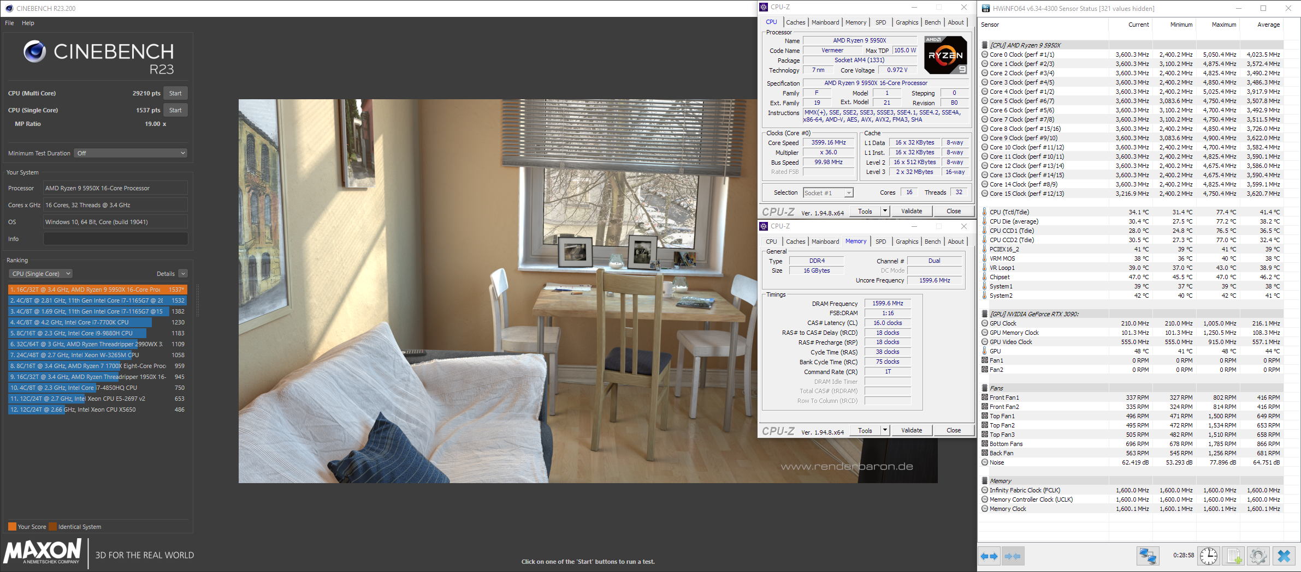Open HWiNFO network remote monitoring icon
Viewport: 1301px width, 572px height.
click(1148, 556)
